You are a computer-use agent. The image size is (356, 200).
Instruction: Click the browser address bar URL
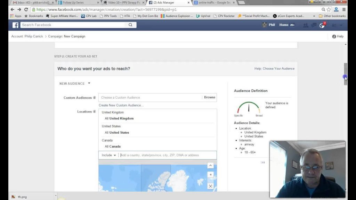pyautogui.click(x=107, y=9)
